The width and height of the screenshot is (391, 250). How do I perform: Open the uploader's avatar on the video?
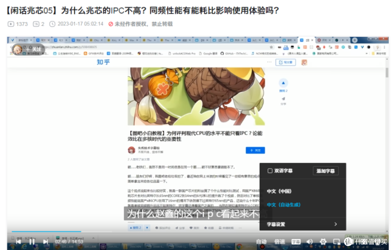(17, 50)
